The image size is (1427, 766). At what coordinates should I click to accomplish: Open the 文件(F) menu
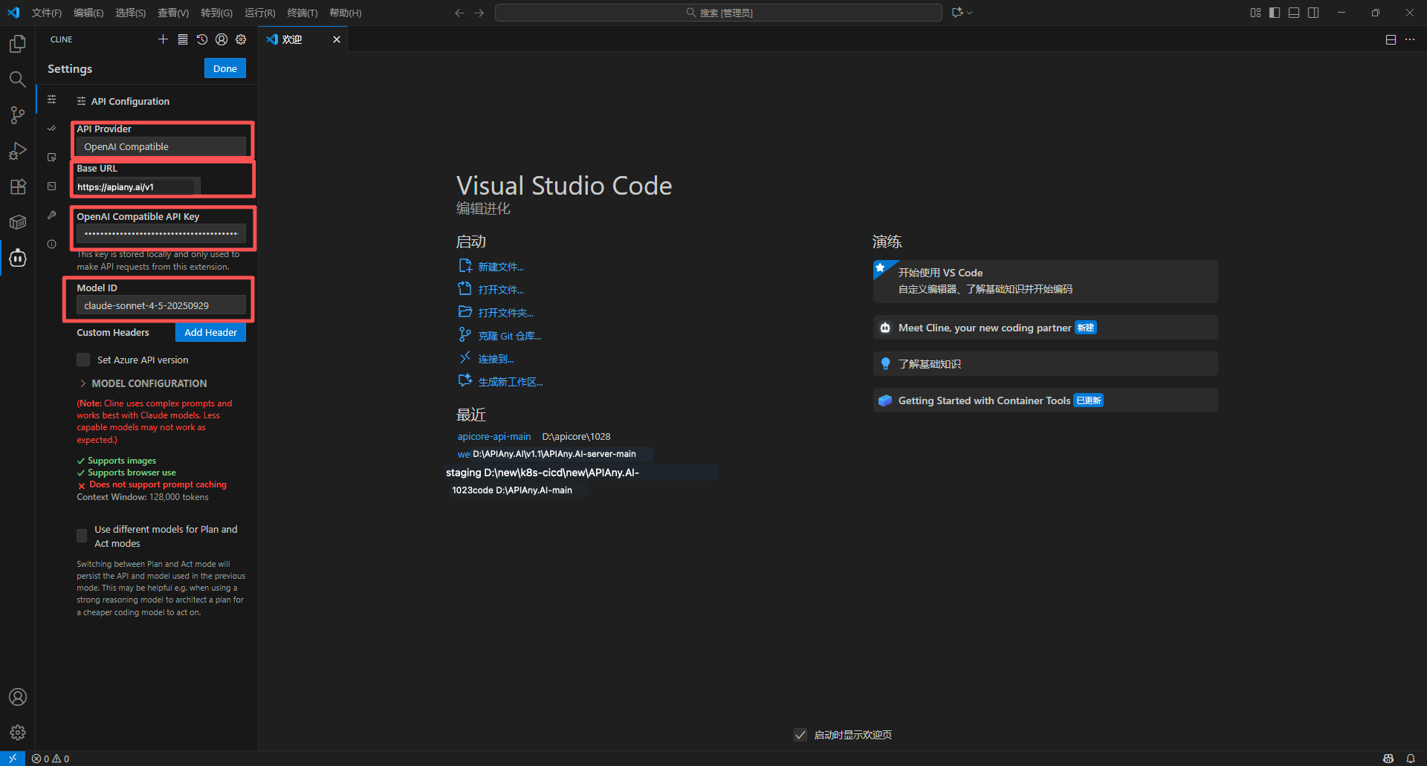click(x=47, y=13)
